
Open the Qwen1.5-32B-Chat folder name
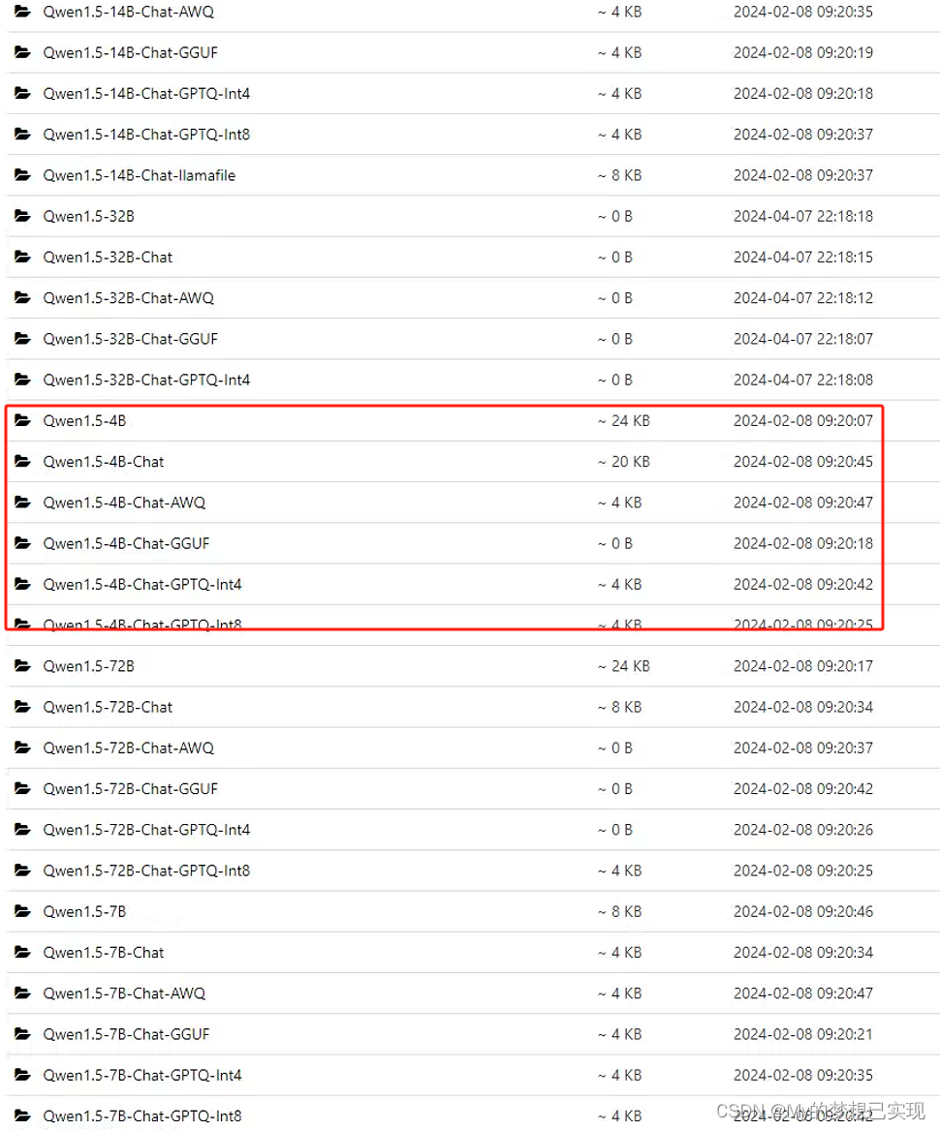109,258
